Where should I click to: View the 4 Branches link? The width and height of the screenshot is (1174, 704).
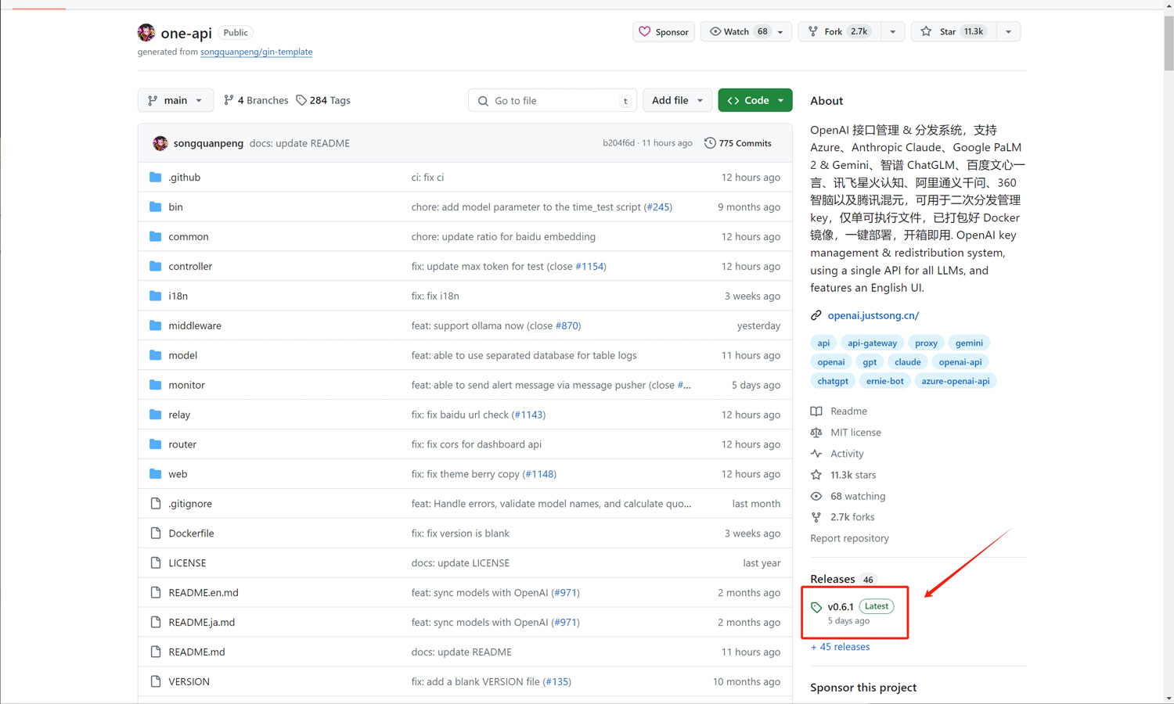click(x=256, y=100)
